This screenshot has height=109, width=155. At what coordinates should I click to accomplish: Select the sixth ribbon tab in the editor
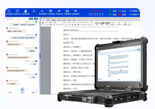coord(69,20)
